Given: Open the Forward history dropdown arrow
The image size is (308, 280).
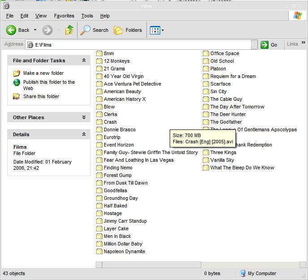Looking at the screenshot, I should [58, 30].
